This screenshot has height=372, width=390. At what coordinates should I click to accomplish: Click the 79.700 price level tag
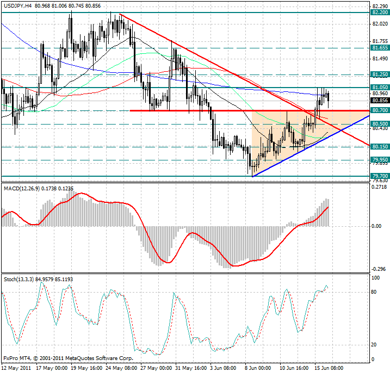pyautogui.click(x=379, y=176)
